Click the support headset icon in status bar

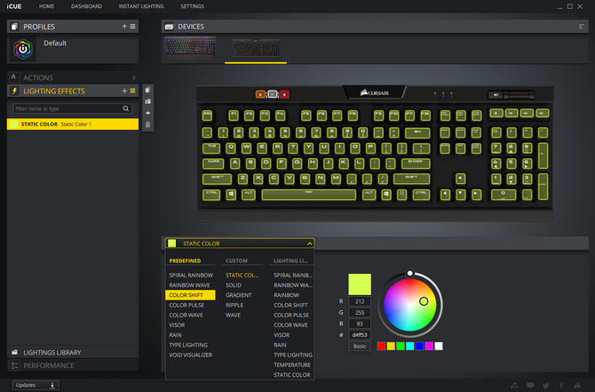pos(514,386)
